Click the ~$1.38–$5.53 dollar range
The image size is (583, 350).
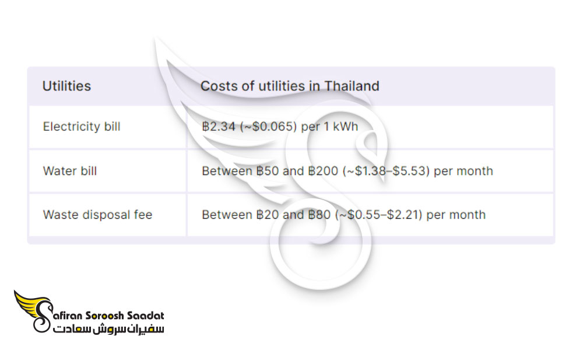click(386, 171)
